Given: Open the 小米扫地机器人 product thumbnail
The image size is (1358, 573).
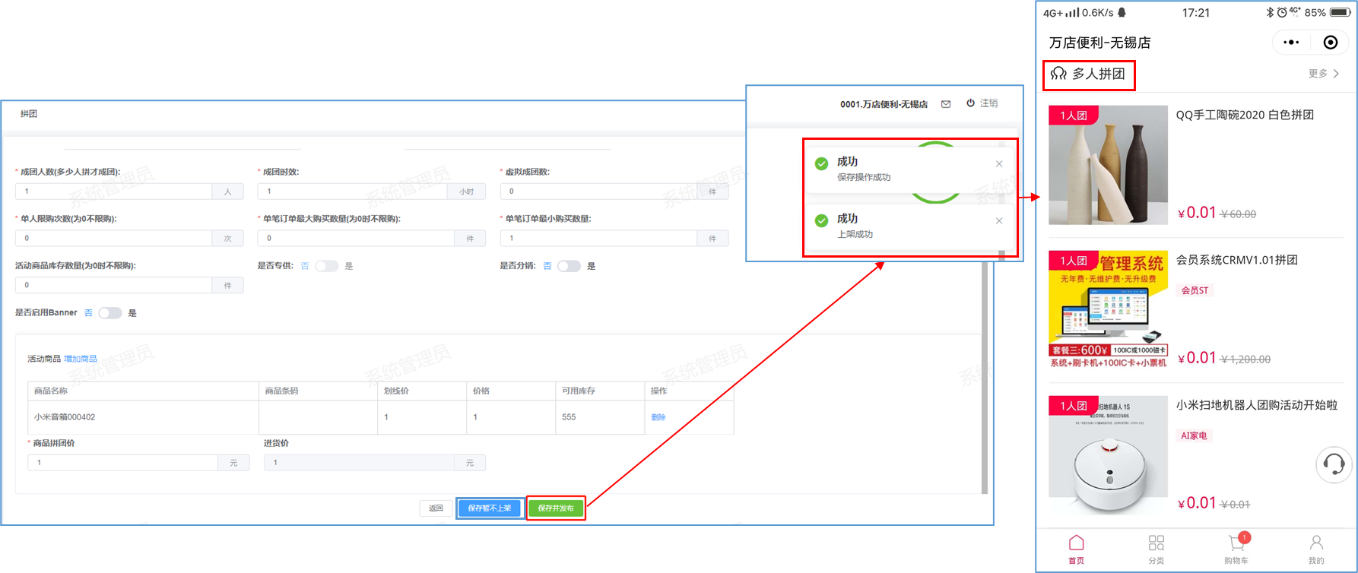Looking at the screenshot, I should coord(1108,455).
